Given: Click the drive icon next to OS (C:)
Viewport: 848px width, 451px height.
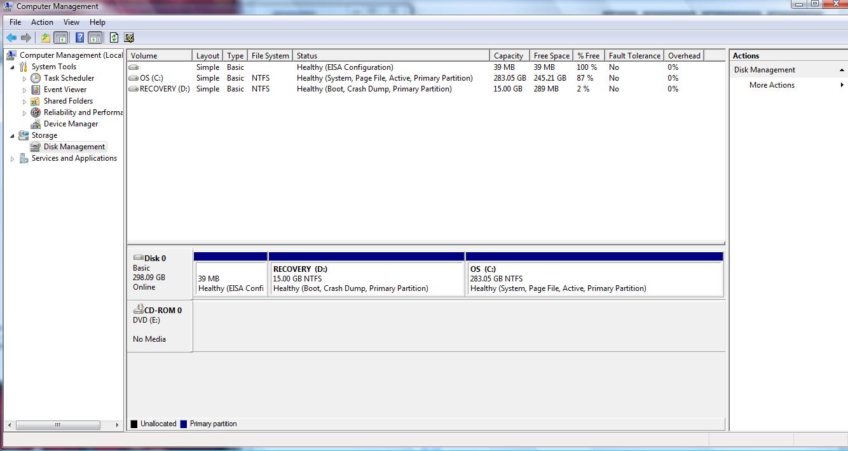Looking at the screenshot, I should point(133,77).
